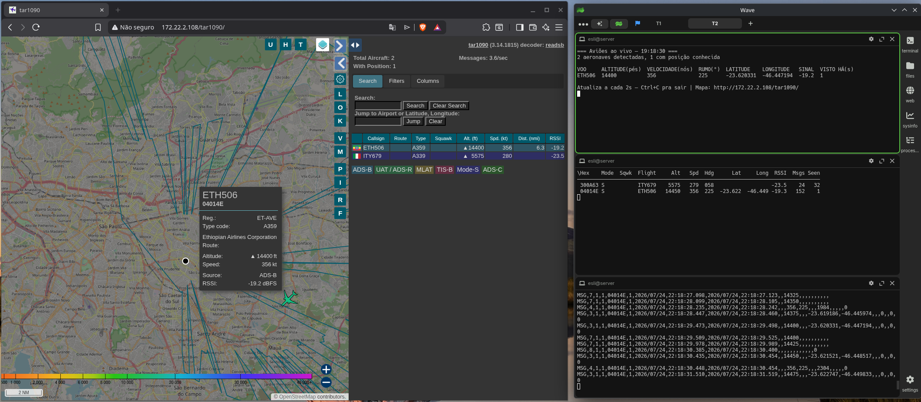Image resolution: width=921 pixels, height=402 pixels.
Task: Select the ITY679 aircraft row
Action: point(458,156)
